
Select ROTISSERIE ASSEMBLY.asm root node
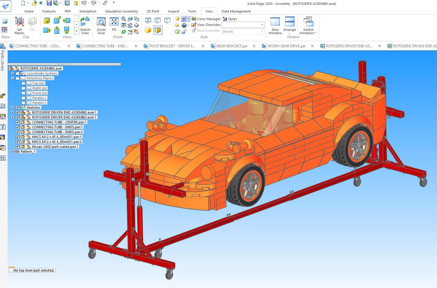point(41,68)
